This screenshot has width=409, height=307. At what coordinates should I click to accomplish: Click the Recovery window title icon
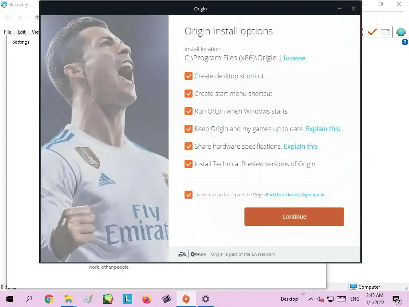(4, 4)
